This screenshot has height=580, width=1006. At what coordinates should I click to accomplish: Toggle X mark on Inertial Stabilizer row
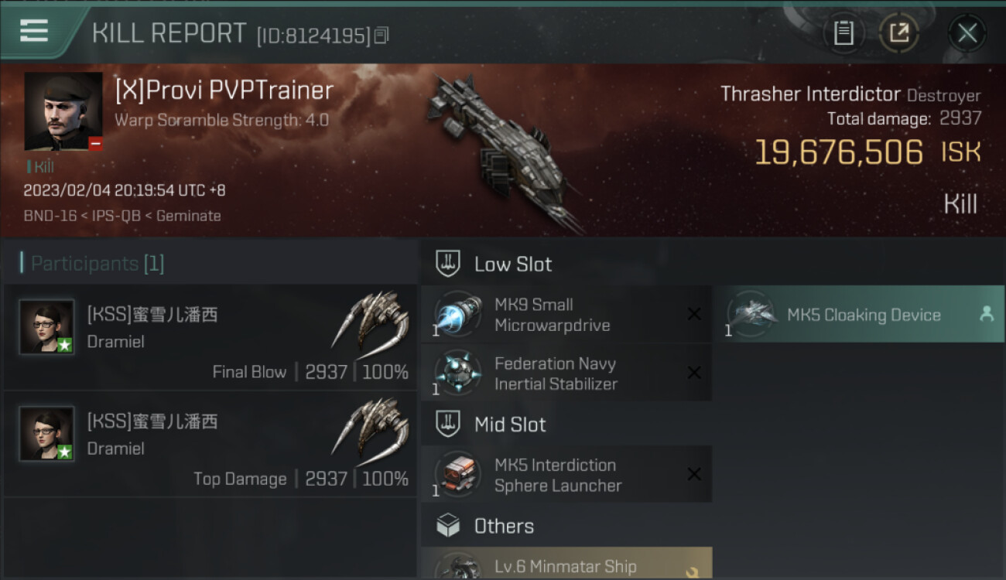pos(694,373)
